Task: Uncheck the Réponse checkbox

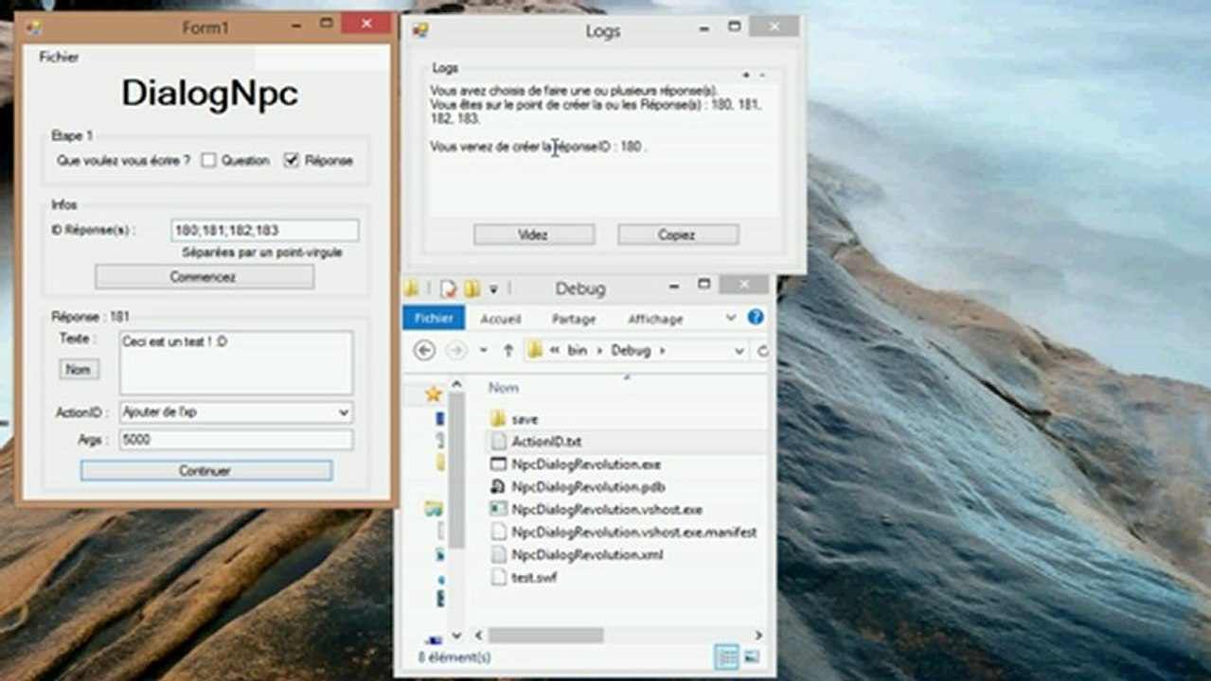Action: pos(292,161)
